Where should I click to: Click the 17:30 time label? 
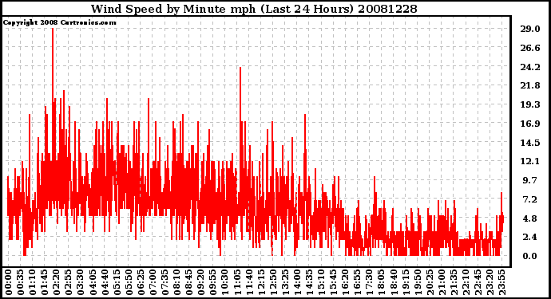[x=369, y=282]
